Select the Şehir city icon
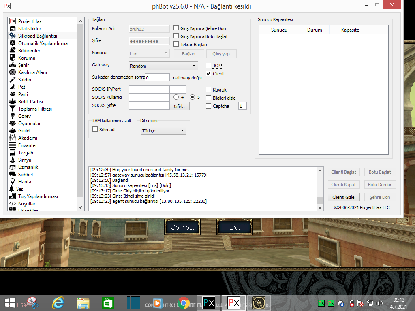 [x=13, y=65]
